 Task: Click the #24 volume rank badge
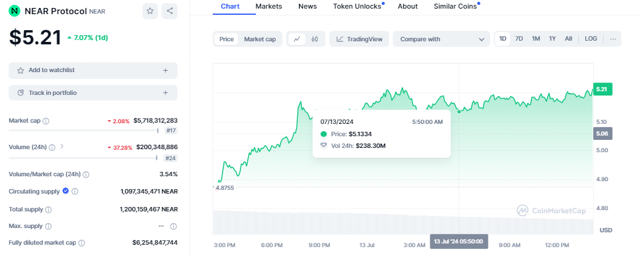coord(171,158)
